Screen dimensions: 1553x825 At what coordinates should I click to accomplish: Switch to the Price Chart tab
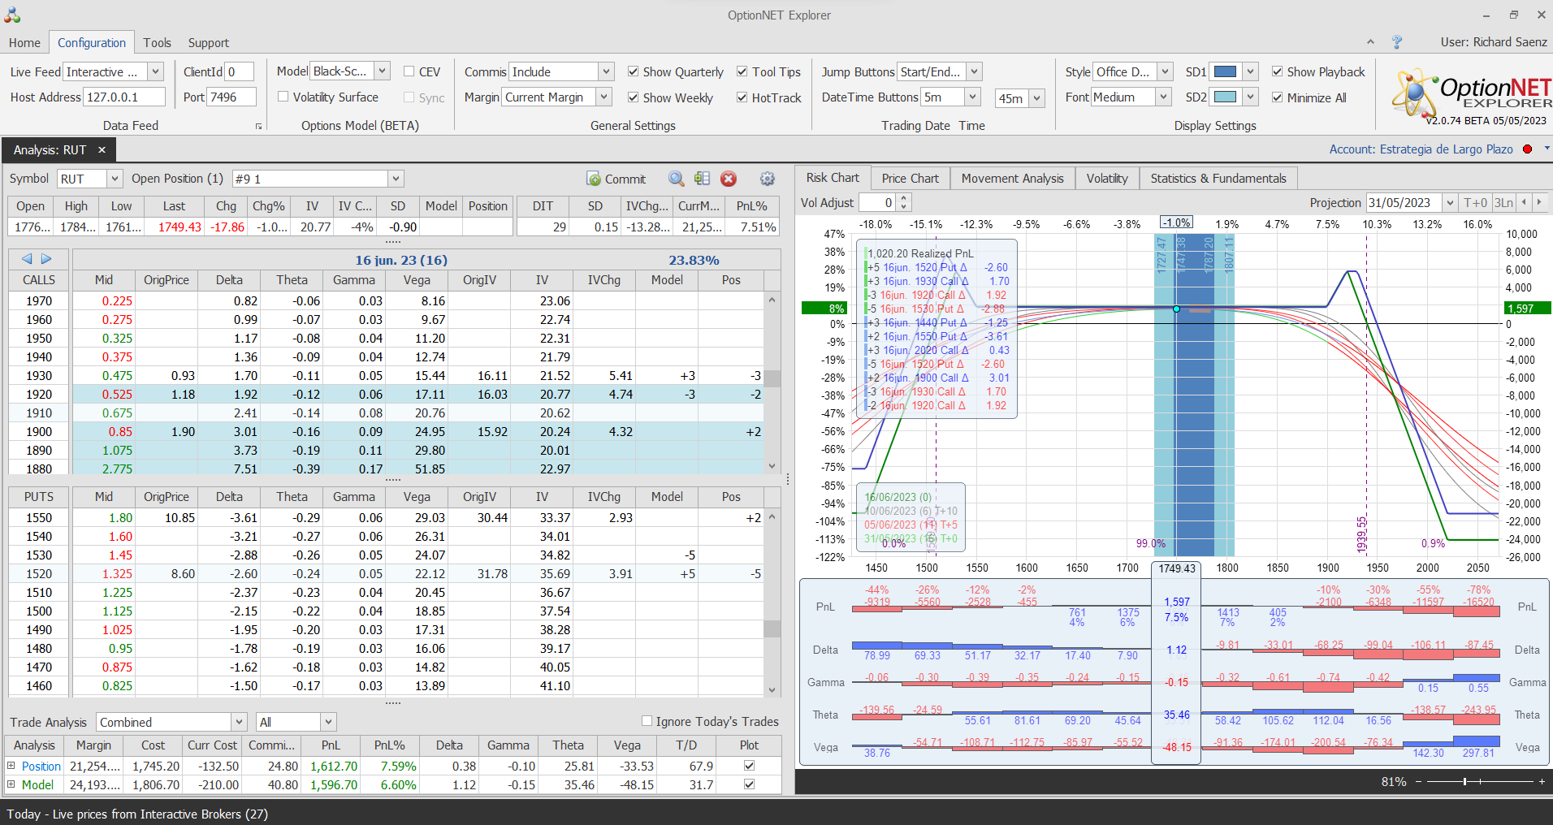pos(910,179)
